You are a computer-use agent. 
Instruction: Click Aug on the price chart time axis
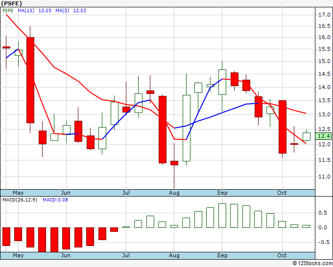174,193
